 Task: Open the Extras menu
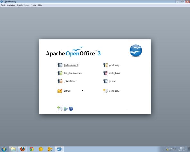click(x=27, y=5)
